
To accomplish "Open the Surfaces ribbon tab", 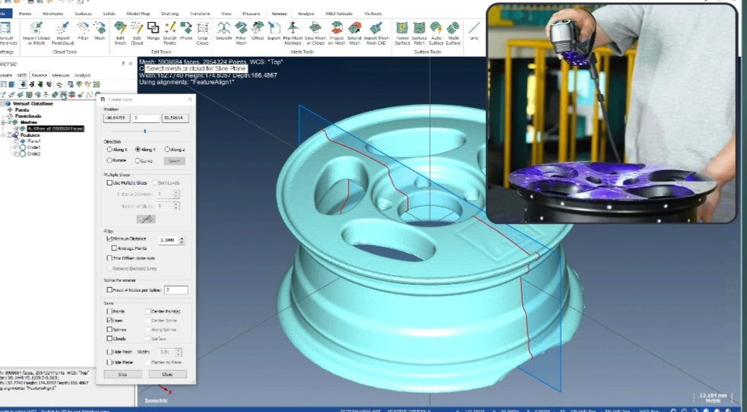I will point(83,14).
